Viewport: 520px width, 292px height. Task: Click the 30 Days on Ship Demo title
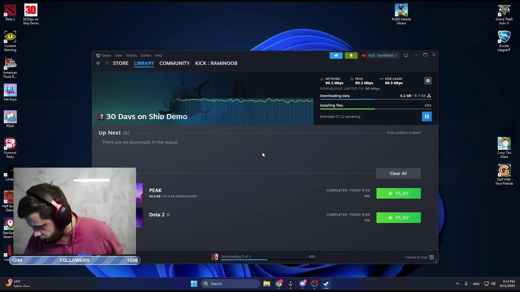tap(147, 117)
